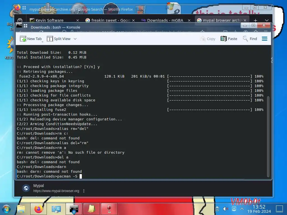Click the Firefox logo in the title bar
Screen dimensions: 287x215
pos(18,8)
